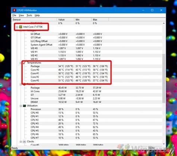The height and width of the screenshot is (156, 177).
Task: Click the -0.36 W Uncore min value
Action: pos(80,98)
